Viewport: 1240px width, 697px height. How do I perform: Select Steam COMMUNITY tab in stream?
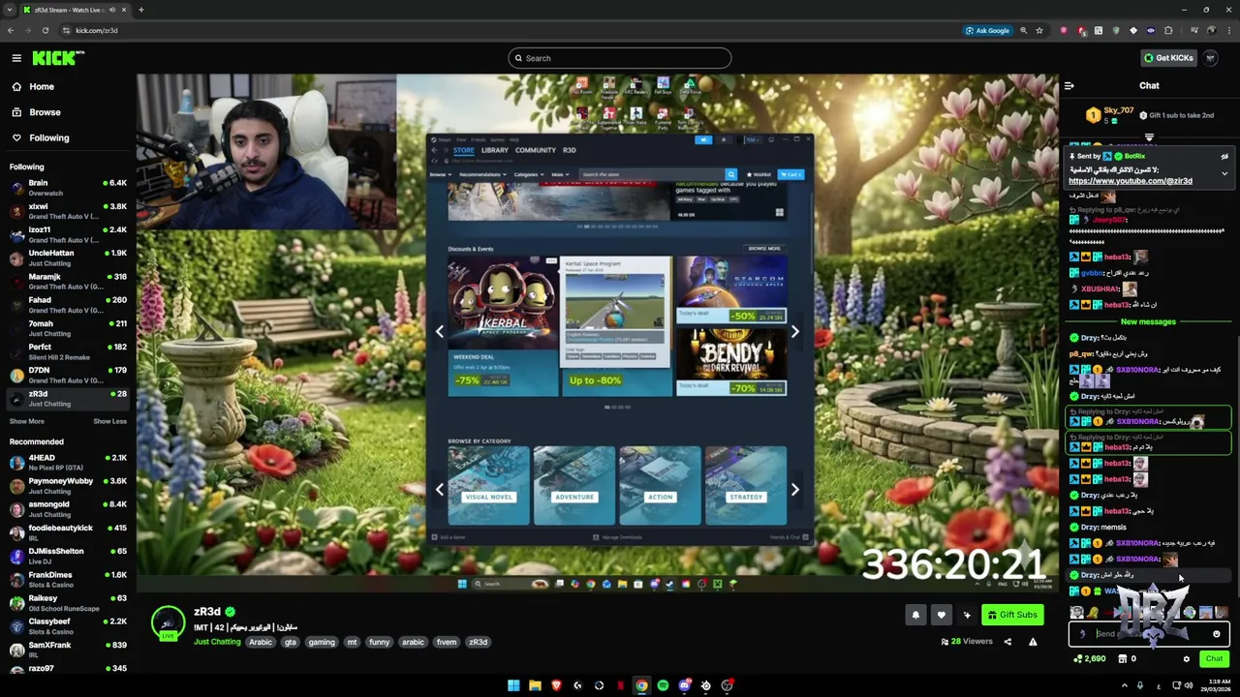tap(535, 150)
